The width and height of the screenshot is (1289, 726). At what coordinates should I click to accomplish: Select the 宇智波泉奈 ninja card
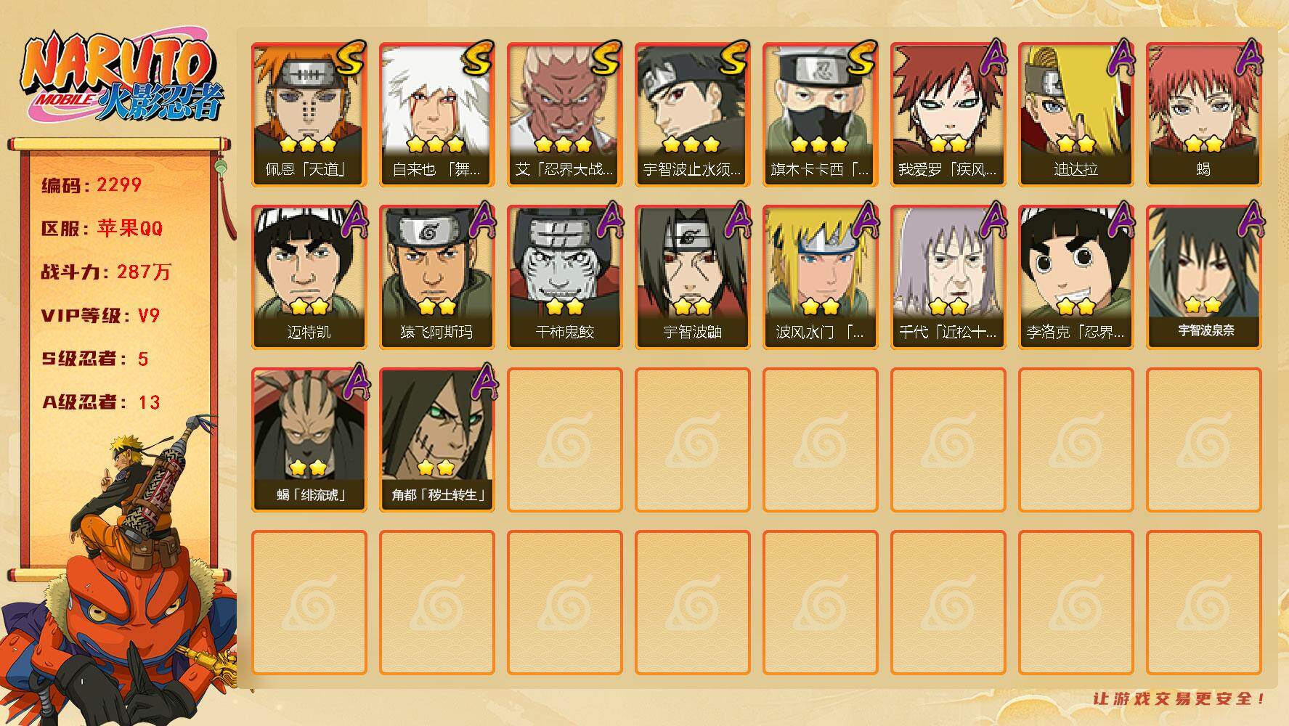tap(1204, 277)
